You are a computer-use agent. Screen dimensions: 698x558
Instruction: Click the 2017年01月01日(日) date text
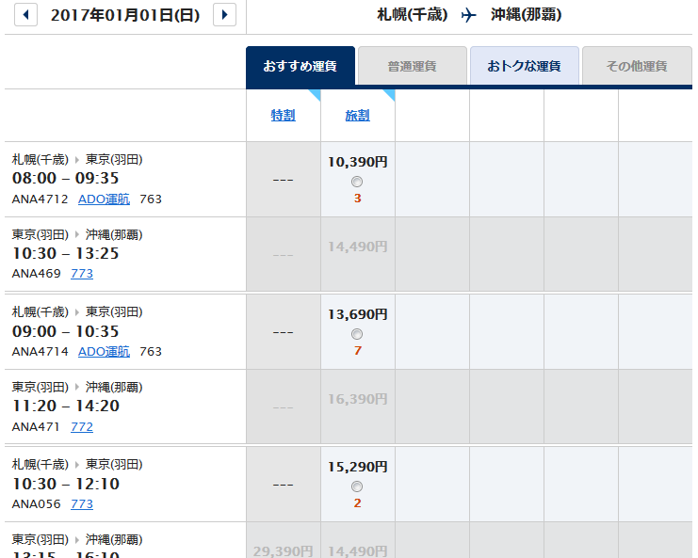[125, 16]
